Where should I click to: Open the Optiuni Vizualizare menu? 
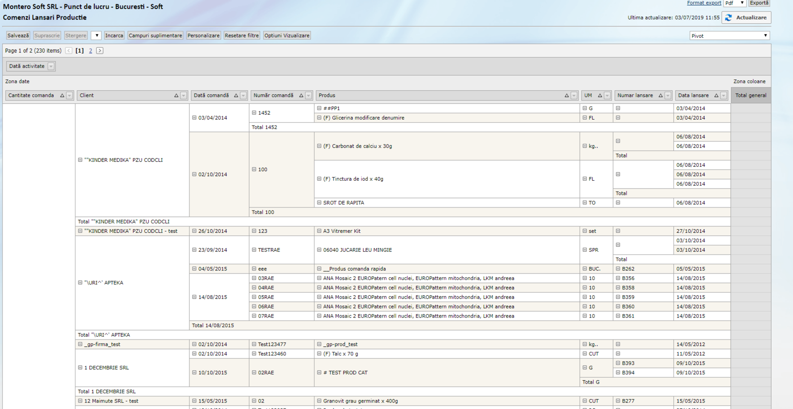click(x=287, y=36)
